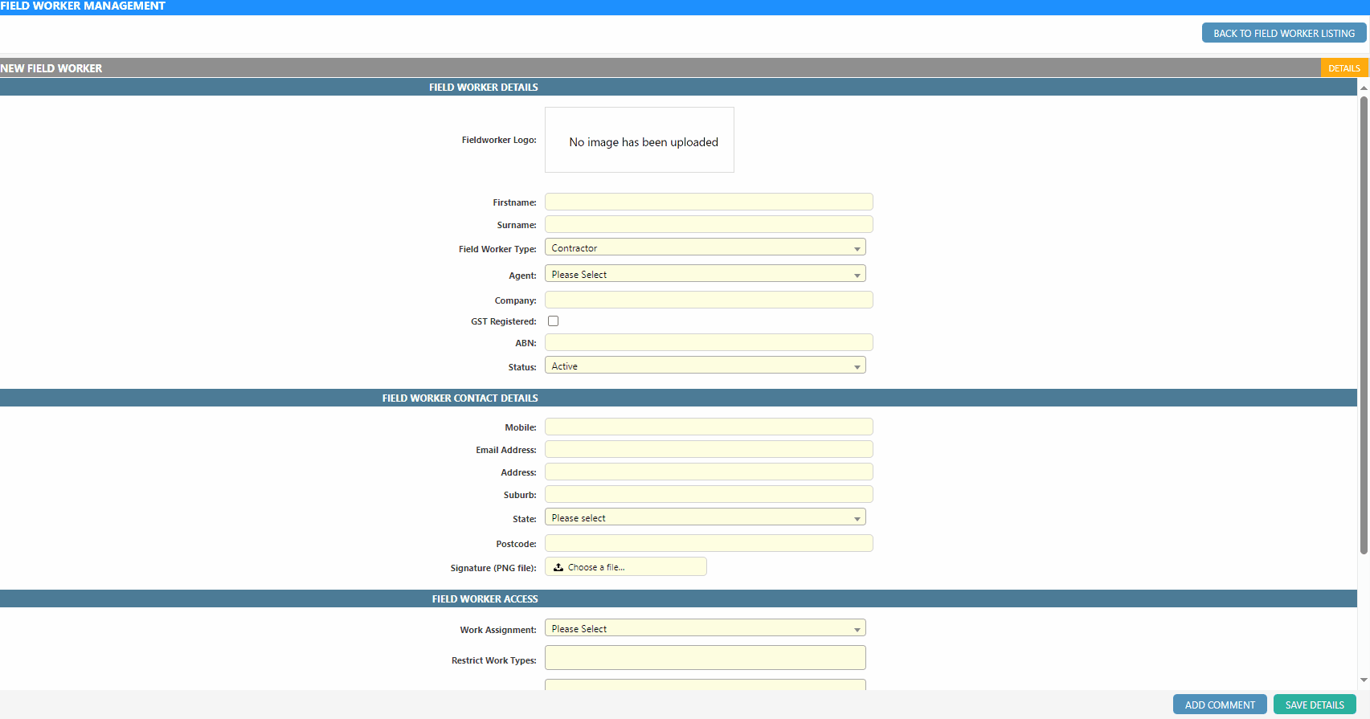Open the Field Worker Type dropdown
Viewport: 1370px width, 719px height.
click(705, 247)
